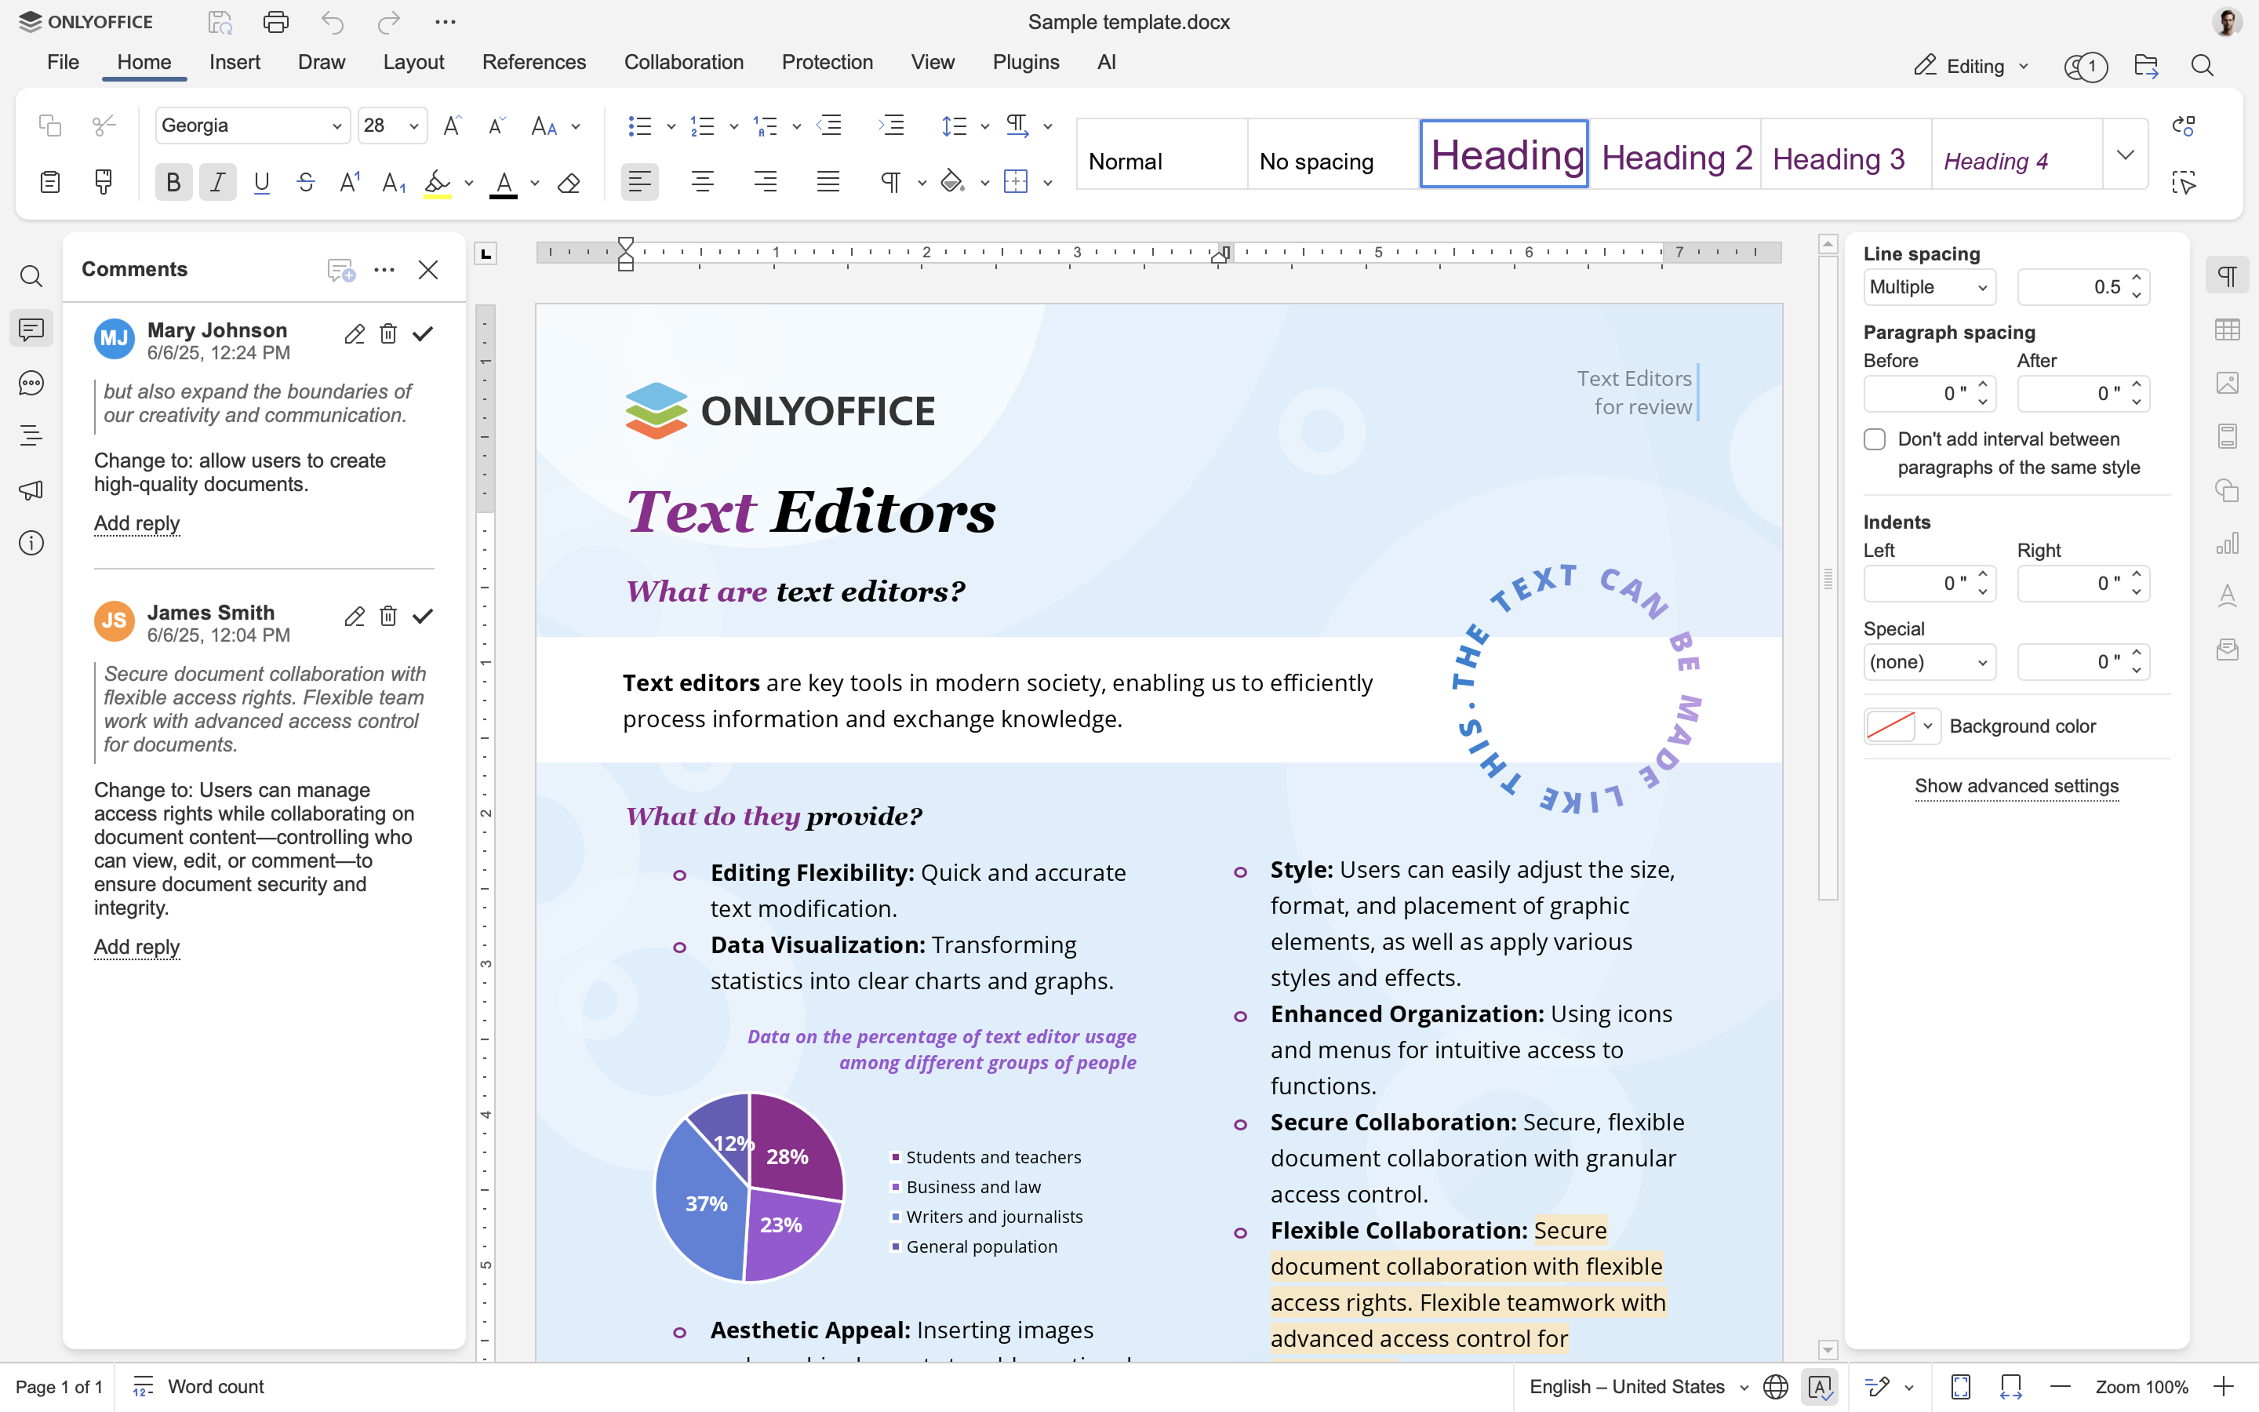Open English – United States language dropdown
Screen dimensions: 2259x1412
click(1639, 1387)
